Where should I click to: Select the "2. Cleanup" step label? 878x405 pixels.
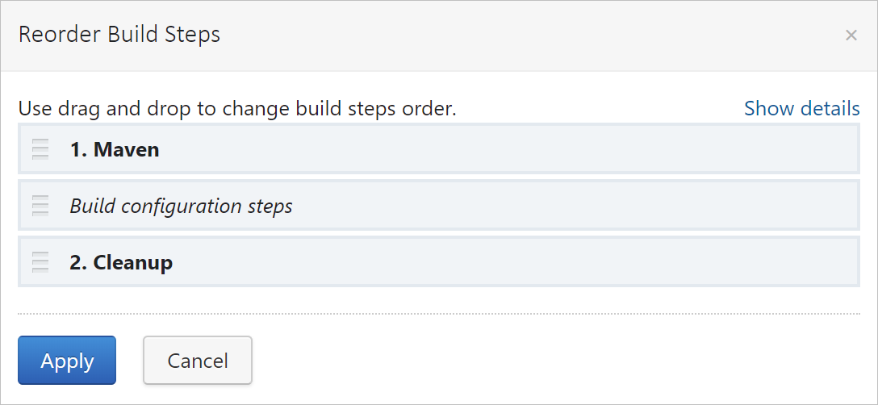pyautogui.click(x=121, y=262)
